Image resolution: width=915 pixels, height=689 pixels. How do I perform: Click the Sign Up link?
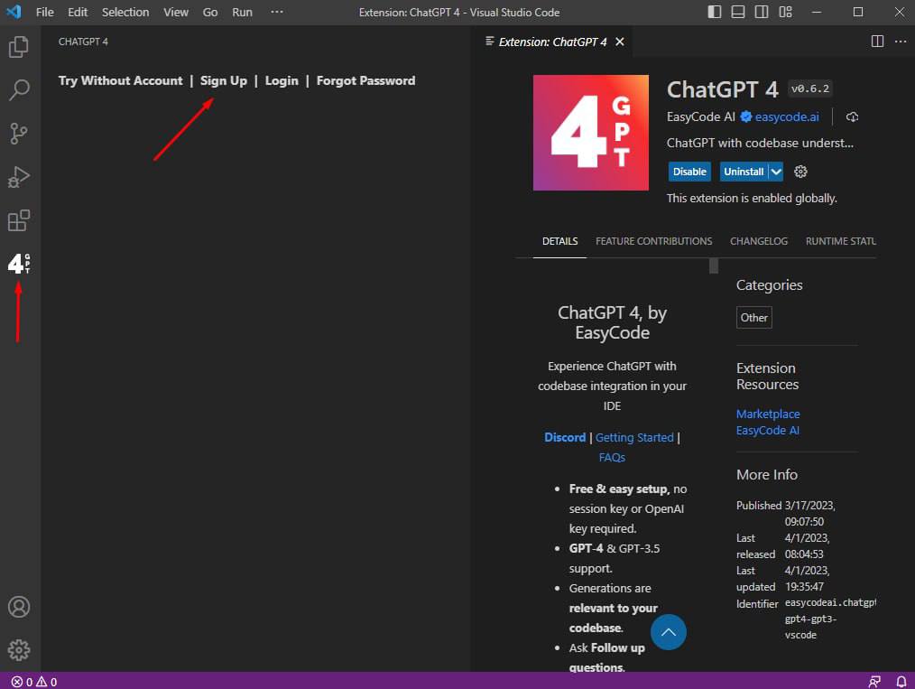[224, 80]
